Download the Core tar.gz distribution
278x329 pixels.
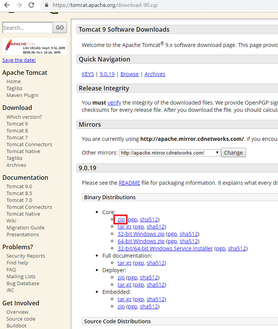tap(125, 227)
